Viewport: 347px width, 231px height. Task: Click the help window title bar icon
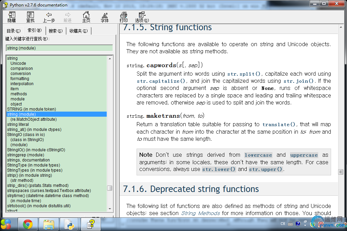[x=5, y=5]
